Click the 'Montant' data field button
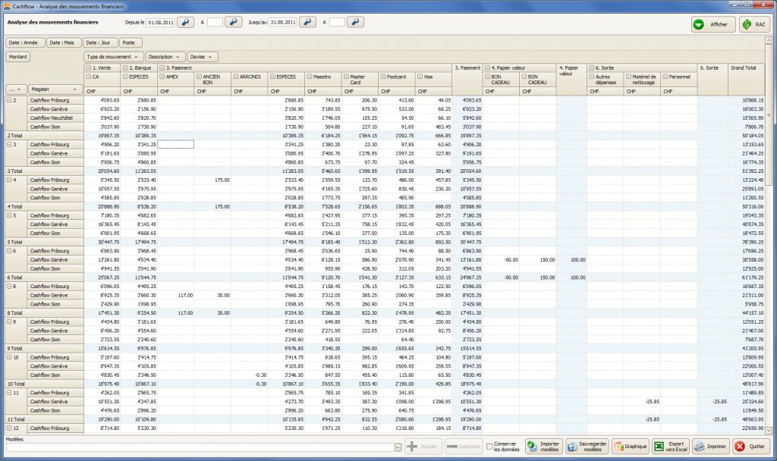This screenshot has height=461, width=777. point(18,57)
